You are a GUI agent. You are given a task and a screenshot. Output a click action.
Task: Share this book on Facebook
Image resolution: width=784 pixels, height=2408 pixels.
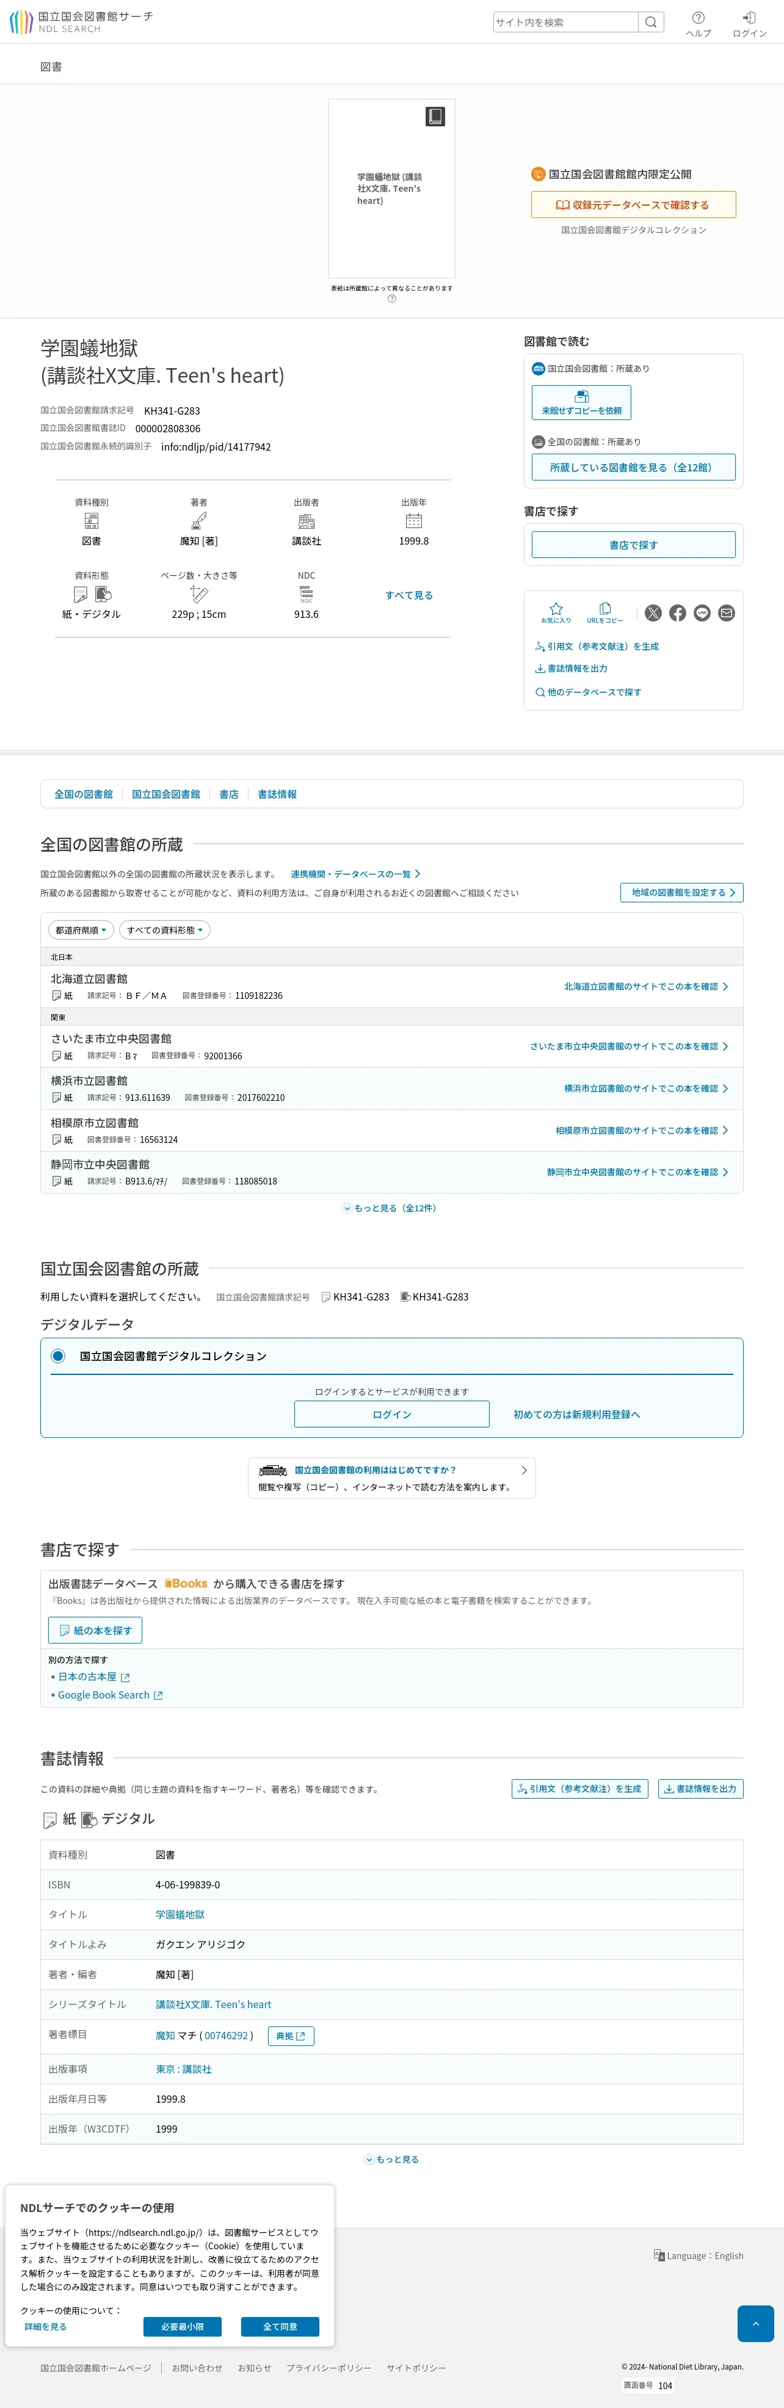point(678,613)
